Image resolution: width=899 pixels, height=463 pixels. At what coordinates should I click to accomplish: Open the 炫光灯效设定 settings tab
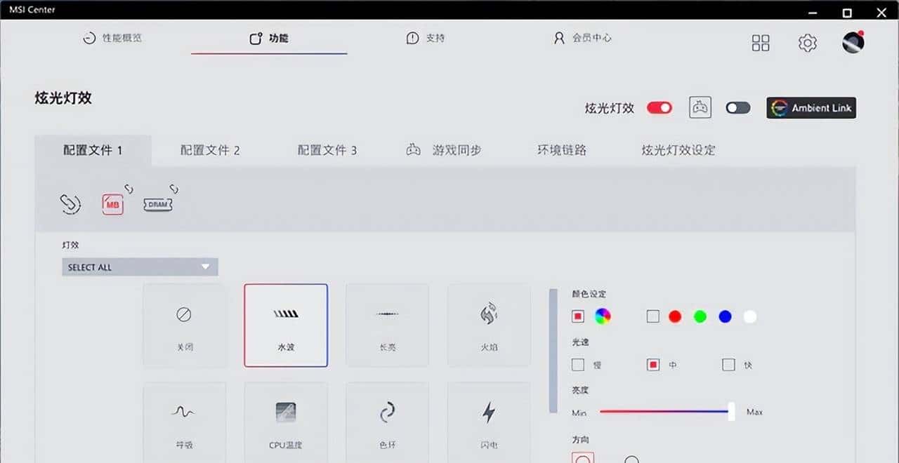pyautogui.click(x=676, y=149)
